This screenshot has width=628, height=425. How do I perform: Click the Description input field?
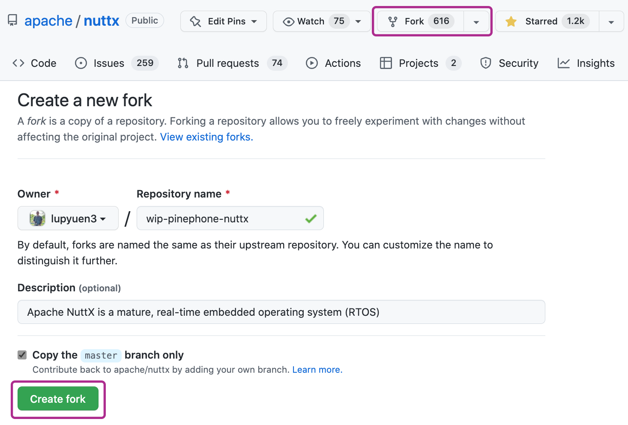tap(281, 312)
